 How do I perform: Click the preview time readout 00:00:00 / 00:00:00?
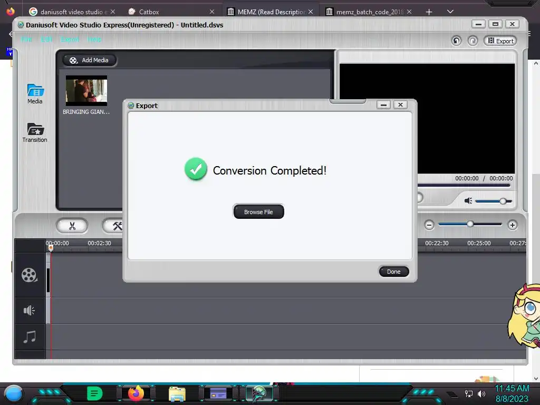coord(484,178)
